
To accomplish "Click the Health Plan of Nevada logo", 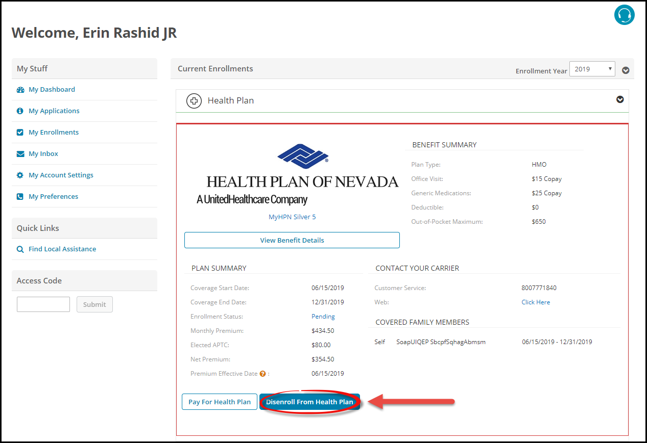I will 297,174.
